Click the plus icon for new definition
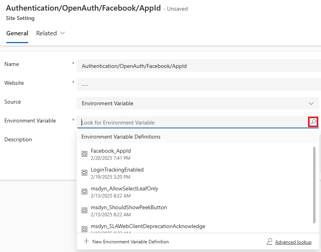Viewport: 321px width, 252px height. (86, 241)
